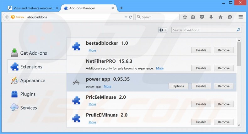Remove the power app extension

click(224, 86)
